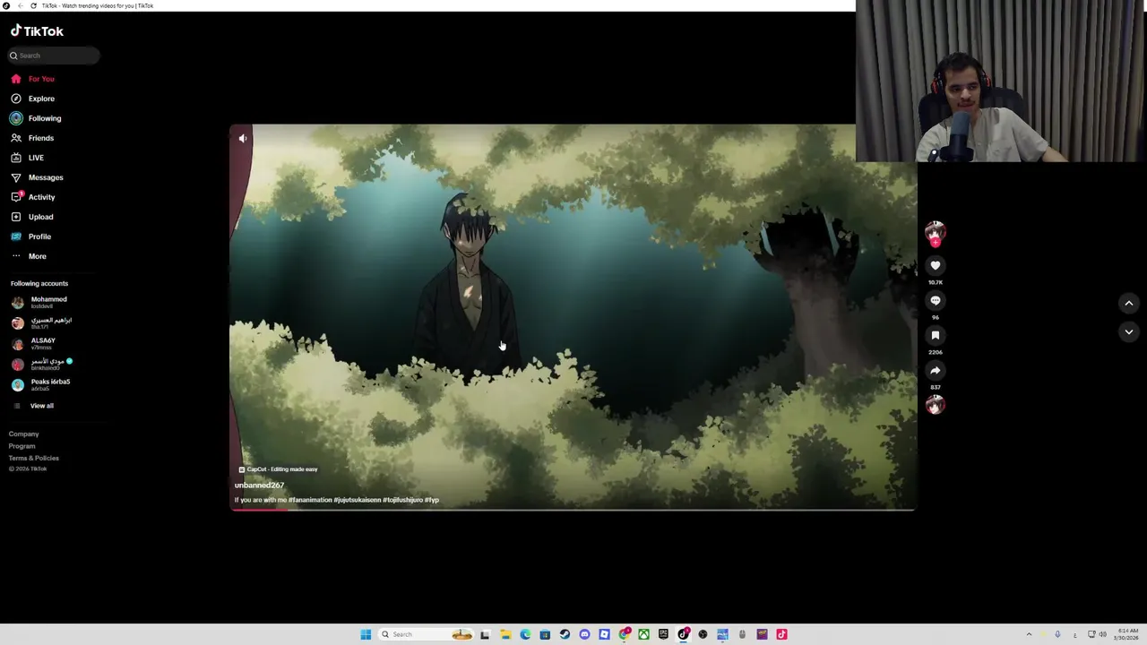The height and width of the screenshot is (645, 1147).
Task: Open the microphone tray icon
Action: [x=1058, y=634]
